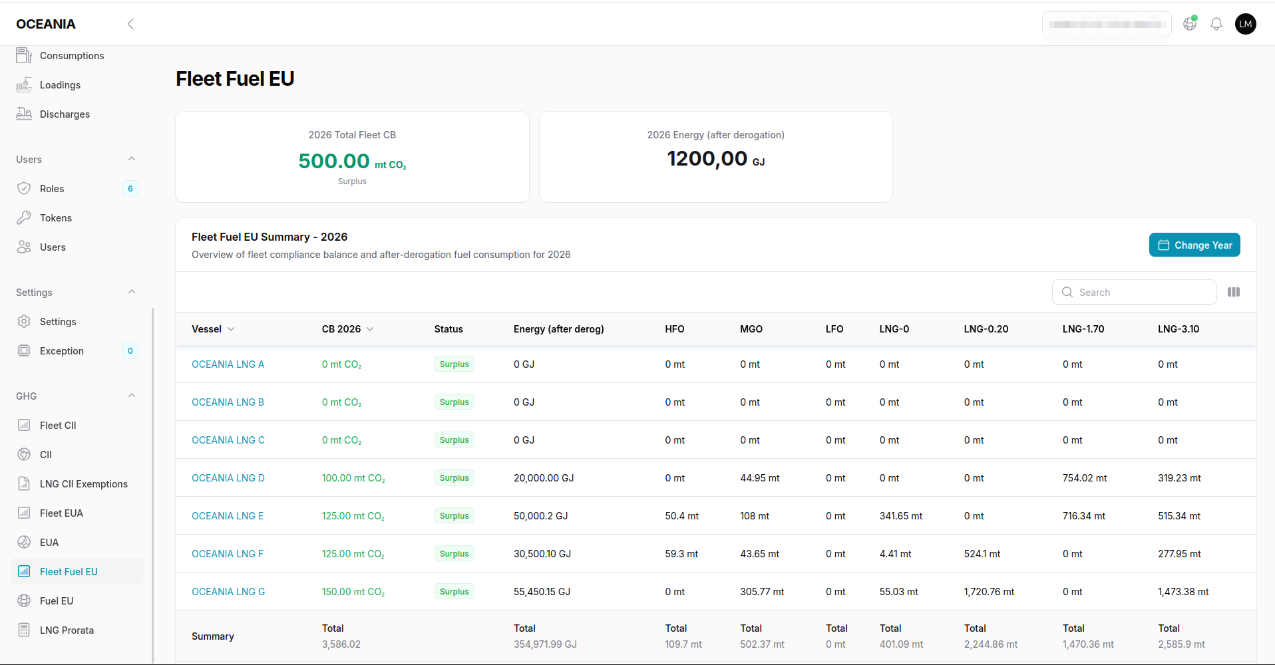
Task: Click Surplus badge for OCEANIA LNG D
Action: pos(455,478)
